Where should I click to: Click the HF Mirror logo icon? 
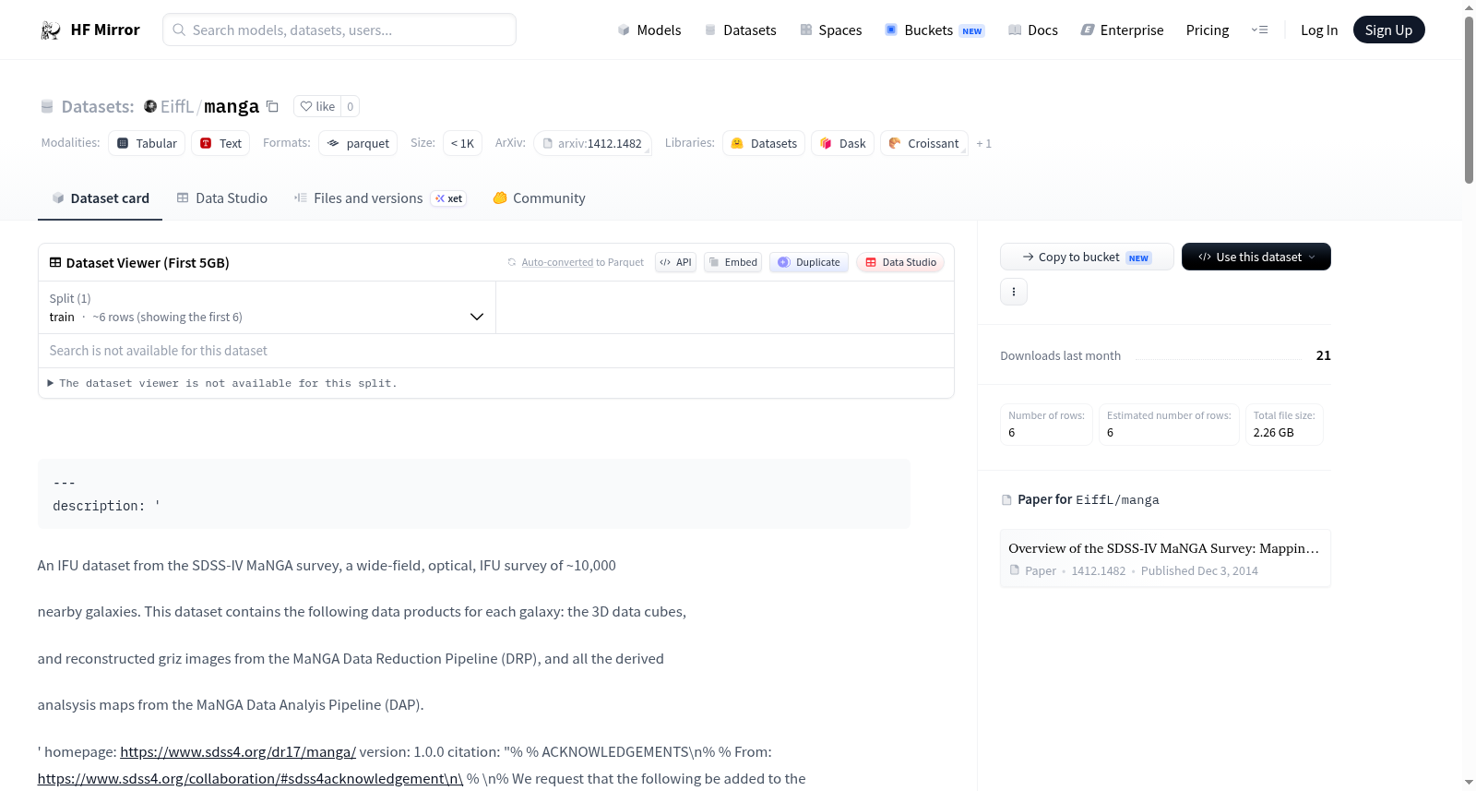point(51,30)
